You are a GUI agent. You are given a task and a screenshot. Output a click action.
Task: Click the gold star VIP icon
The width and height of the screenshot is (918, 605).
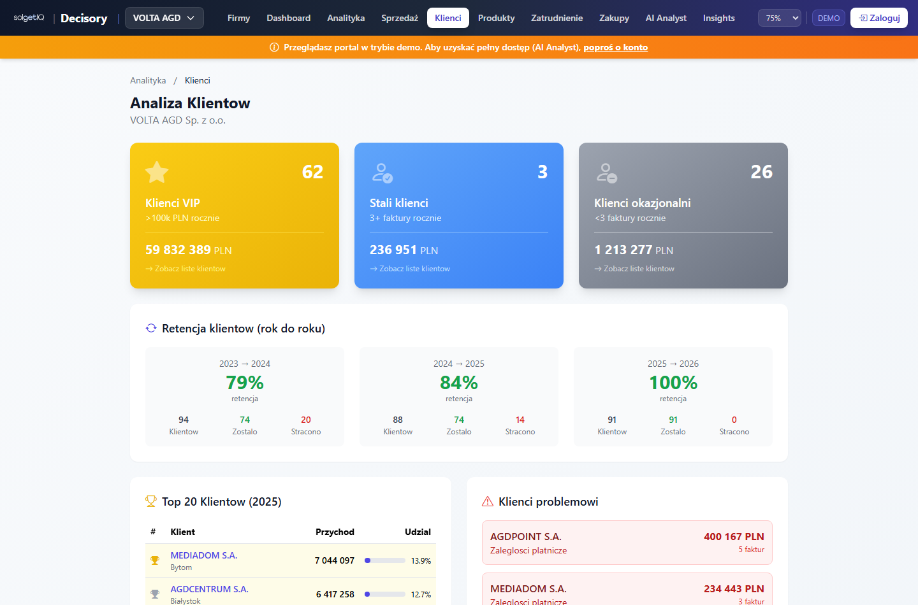pos(157,172)
